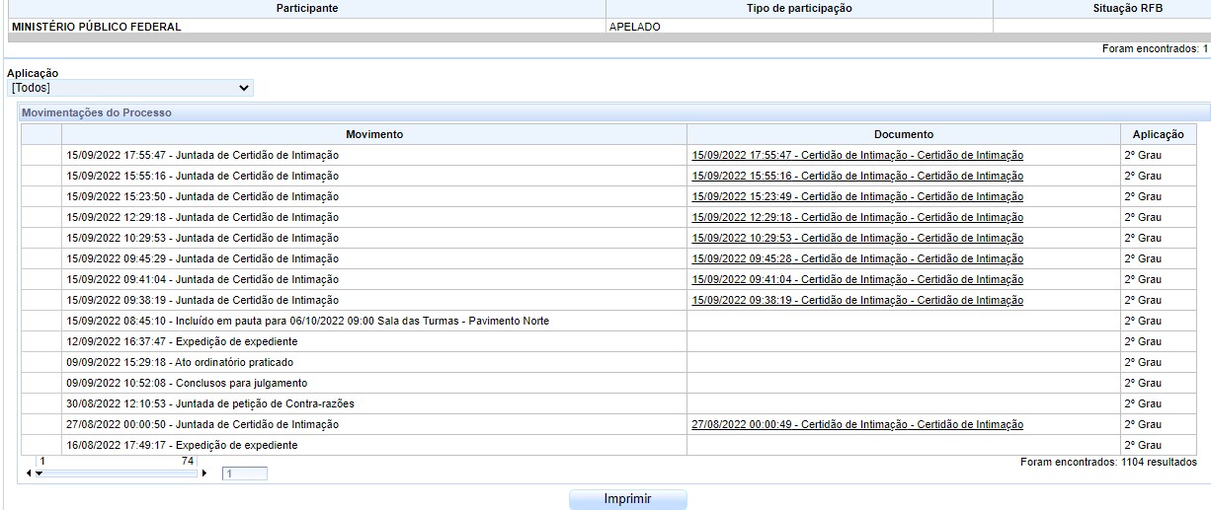1211x510 pixels.
Task: Select the movement 15/09/2022 09:41:04 Juntada de Certidão
Action: (374, 280)
